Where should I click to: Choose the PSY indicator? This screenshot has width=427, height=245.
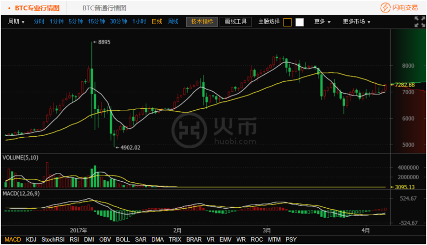(291, 240)
